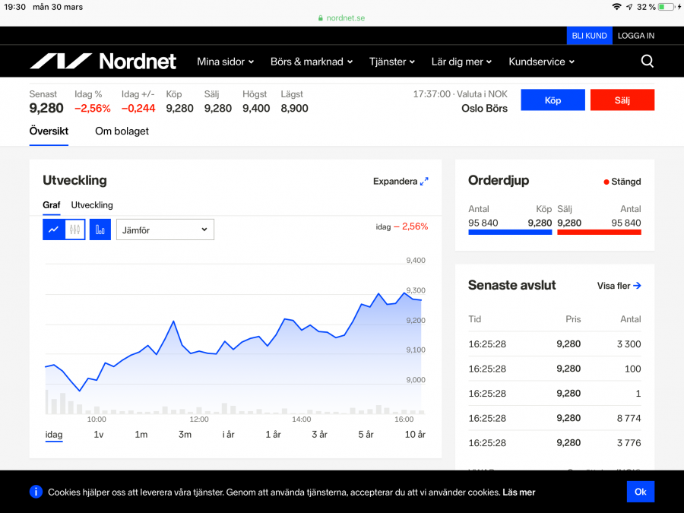Click the Nordnet logo
This screenshot has height=513, width=684.
tap(103, 62)
